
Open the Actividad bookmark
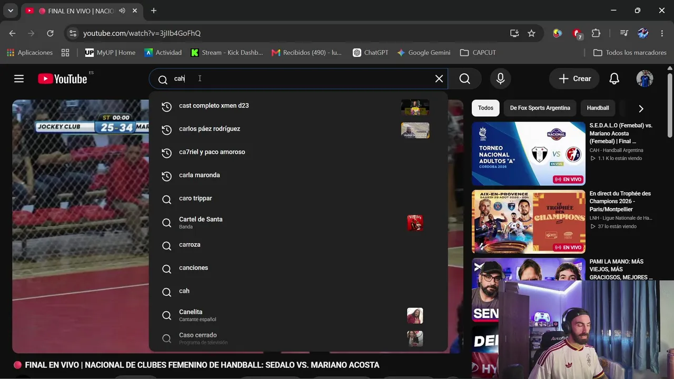[163, 53]
